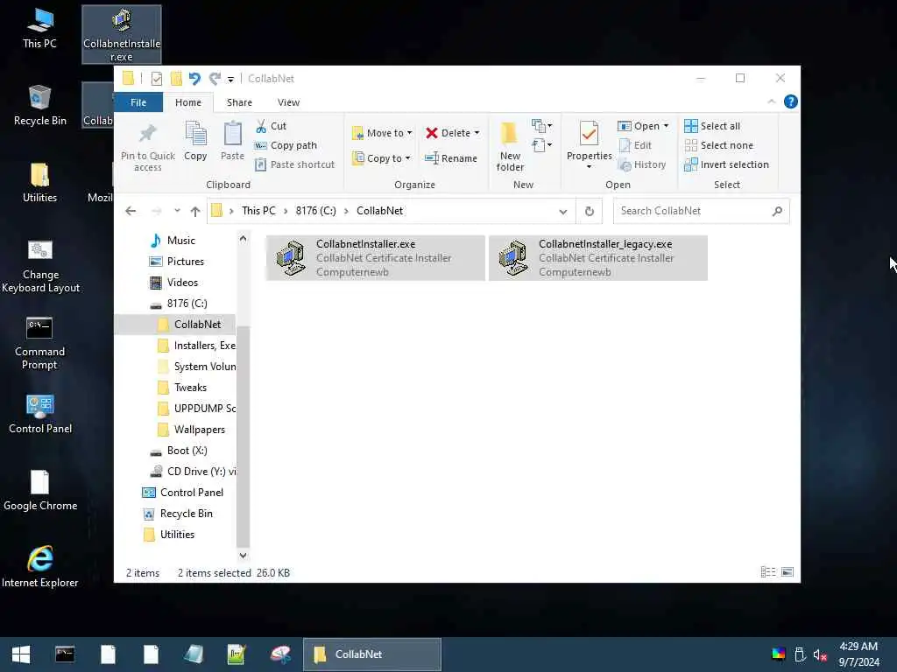
Task: Click the red Delete button
Action: (448, 133)
